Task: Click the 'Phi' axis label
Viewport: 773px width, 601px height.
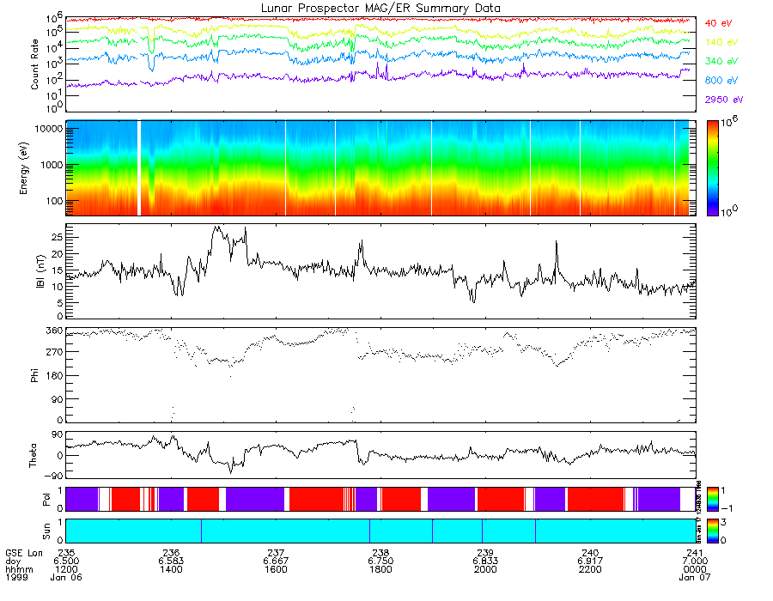Action: click(x=34, y=375)
